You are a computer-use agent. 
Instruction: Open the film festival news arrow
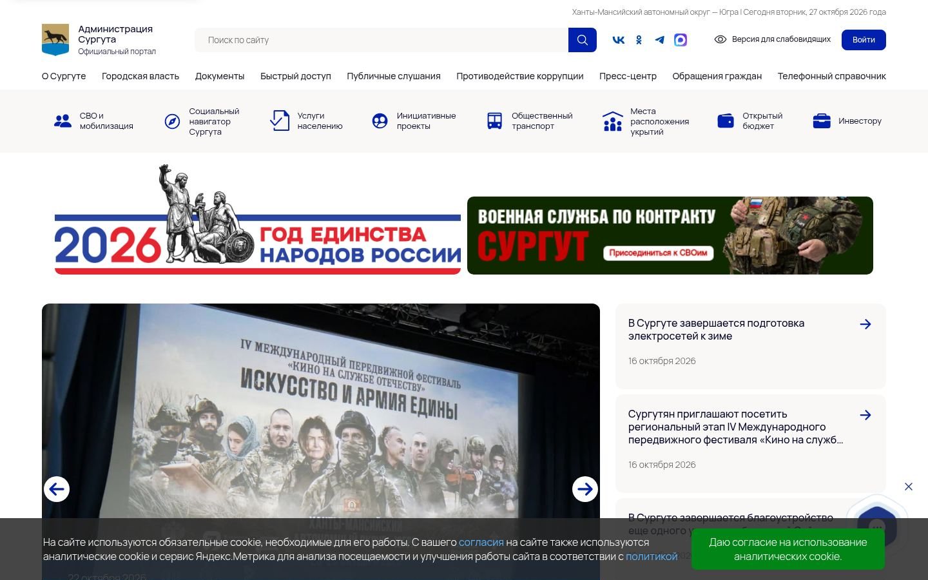tap(865, 415)
